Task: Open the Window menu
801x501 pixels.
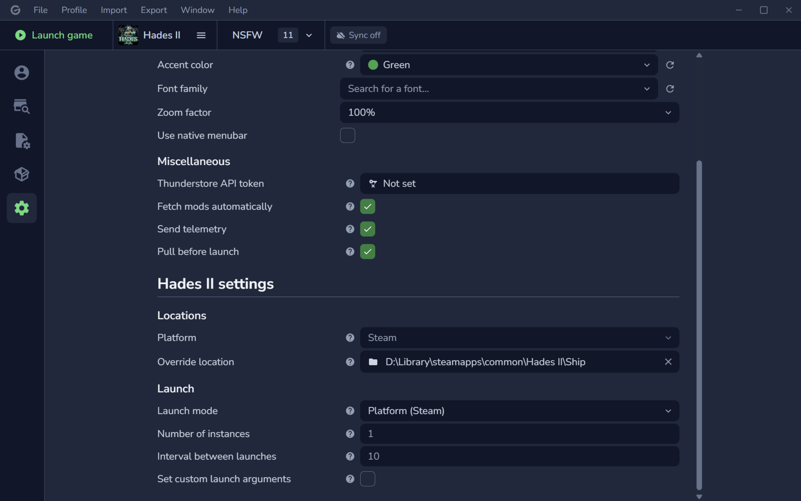Action: [197, 10]
